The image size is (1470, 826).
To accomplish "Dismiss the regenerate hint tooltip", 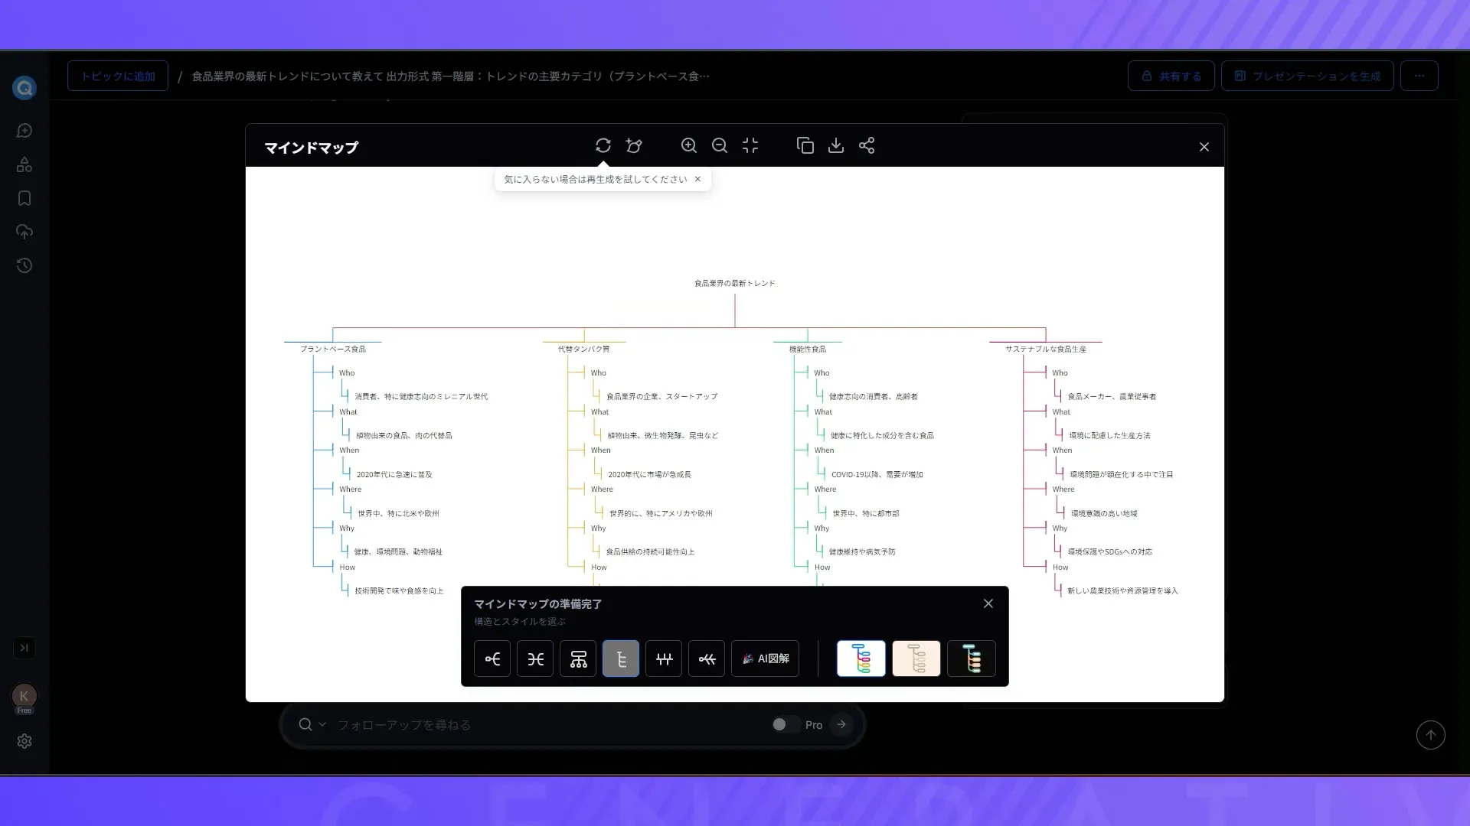I will (697, 179).
